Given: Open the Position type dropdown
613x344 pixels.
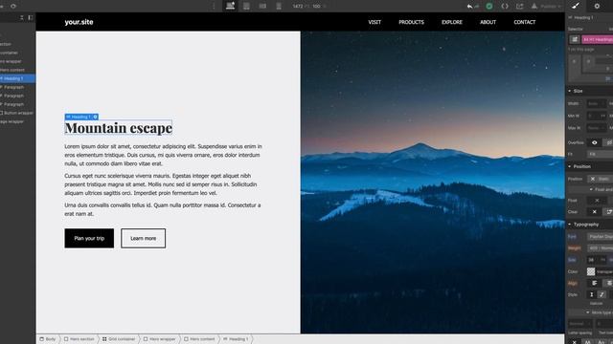Looking at the screenshot, I should click(601, 179).
